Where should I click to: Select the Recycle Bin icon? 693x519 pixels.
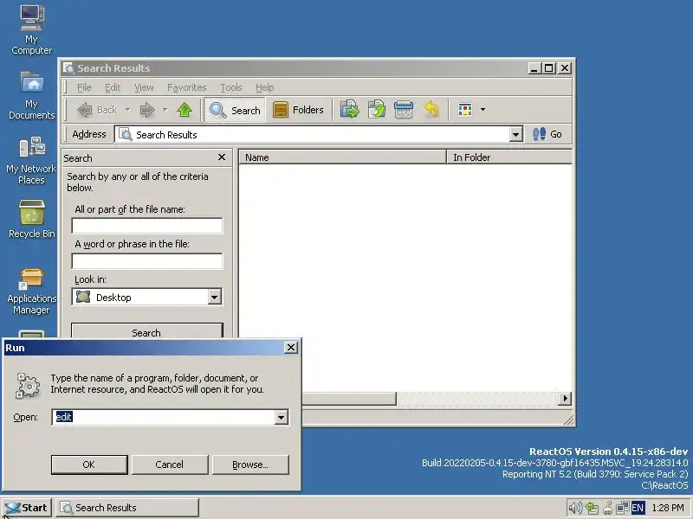31,219
